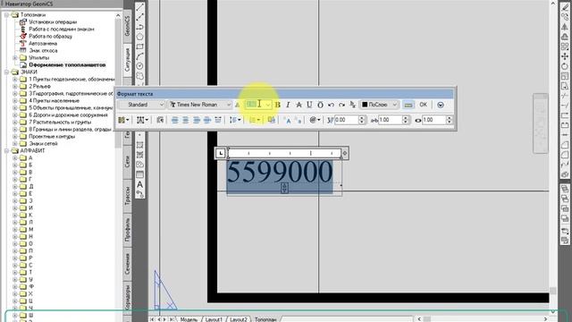Insert a field into text

271,120
